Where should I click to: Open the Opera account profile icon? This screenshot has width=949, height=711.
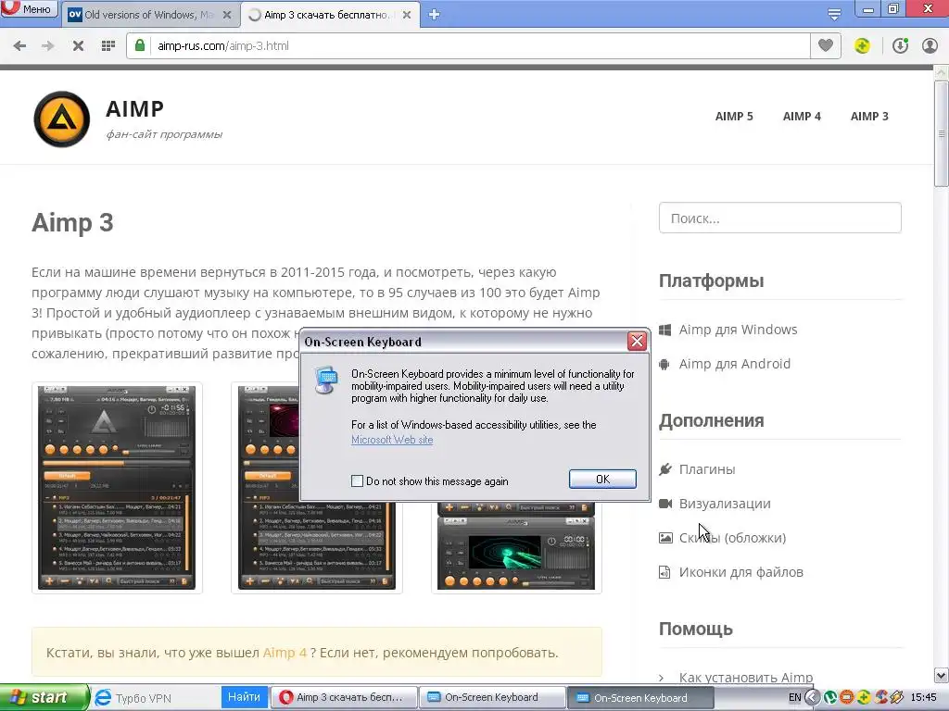tap(930, 45)
